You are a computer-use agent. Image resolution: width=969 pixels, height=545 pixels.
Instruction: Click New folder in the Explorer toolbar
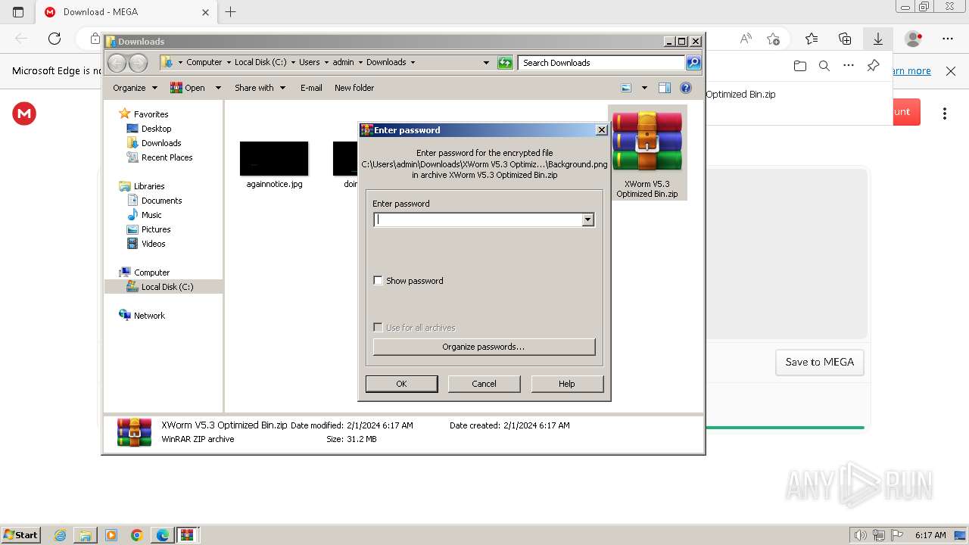[x=354, y=88]
